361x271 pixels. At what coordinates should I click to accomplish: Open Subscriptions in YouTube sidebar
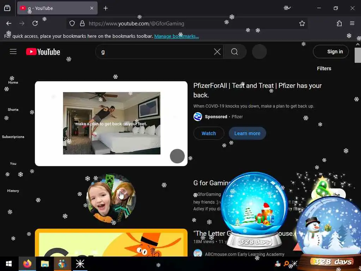(13, 134)
